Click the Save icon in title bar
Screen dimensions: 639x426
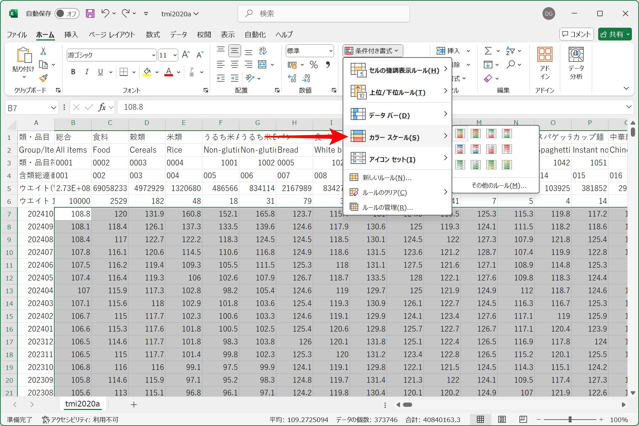pos(90,13)
